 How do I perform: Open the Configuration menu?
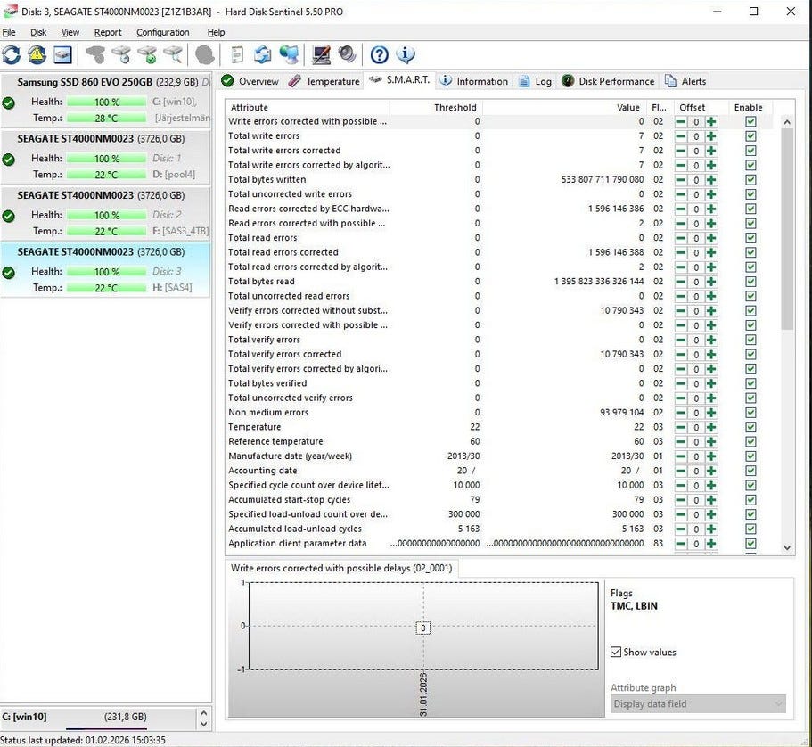click(162, 32)
